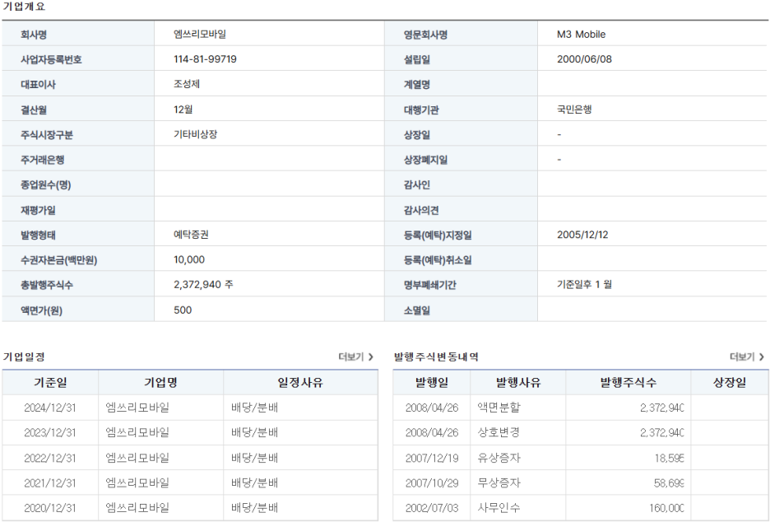Click issuance date 2002/07/03
The height and width of the screenshot is (522, 770).
[x=432, y=508]
